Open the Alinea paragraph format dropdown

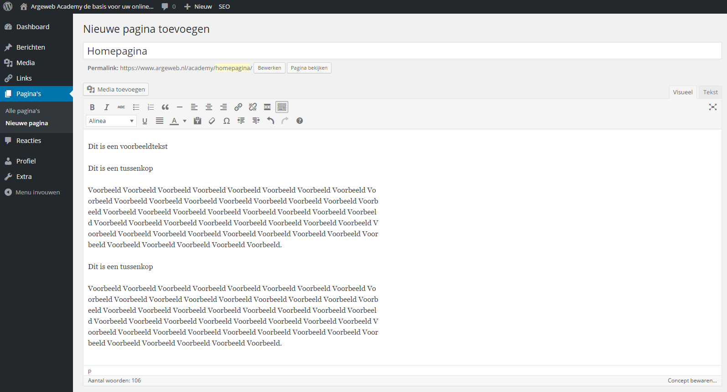click(111, 121)
